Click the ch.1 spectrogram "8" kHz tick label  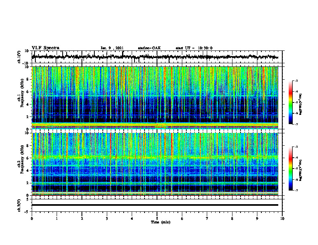(x=28, y=79)
